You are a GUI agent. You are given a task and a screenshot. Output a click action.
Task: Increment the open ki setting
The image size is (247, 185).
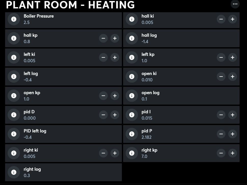point(232,77)
